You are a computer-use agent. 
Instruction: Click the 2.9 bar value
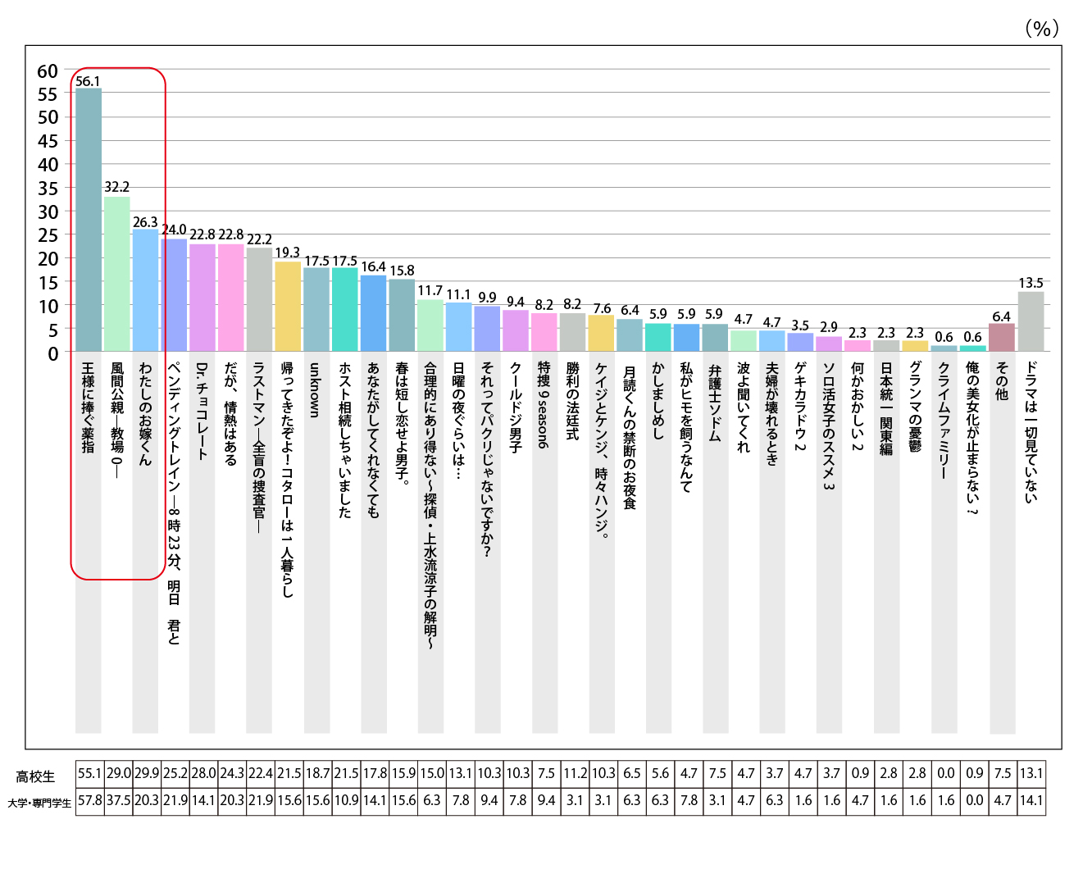[x=829, y=327]
